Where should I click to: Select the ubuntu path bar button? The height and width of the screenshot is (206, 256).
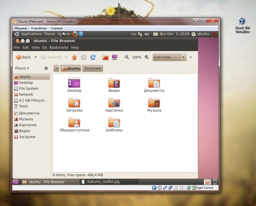71,69
